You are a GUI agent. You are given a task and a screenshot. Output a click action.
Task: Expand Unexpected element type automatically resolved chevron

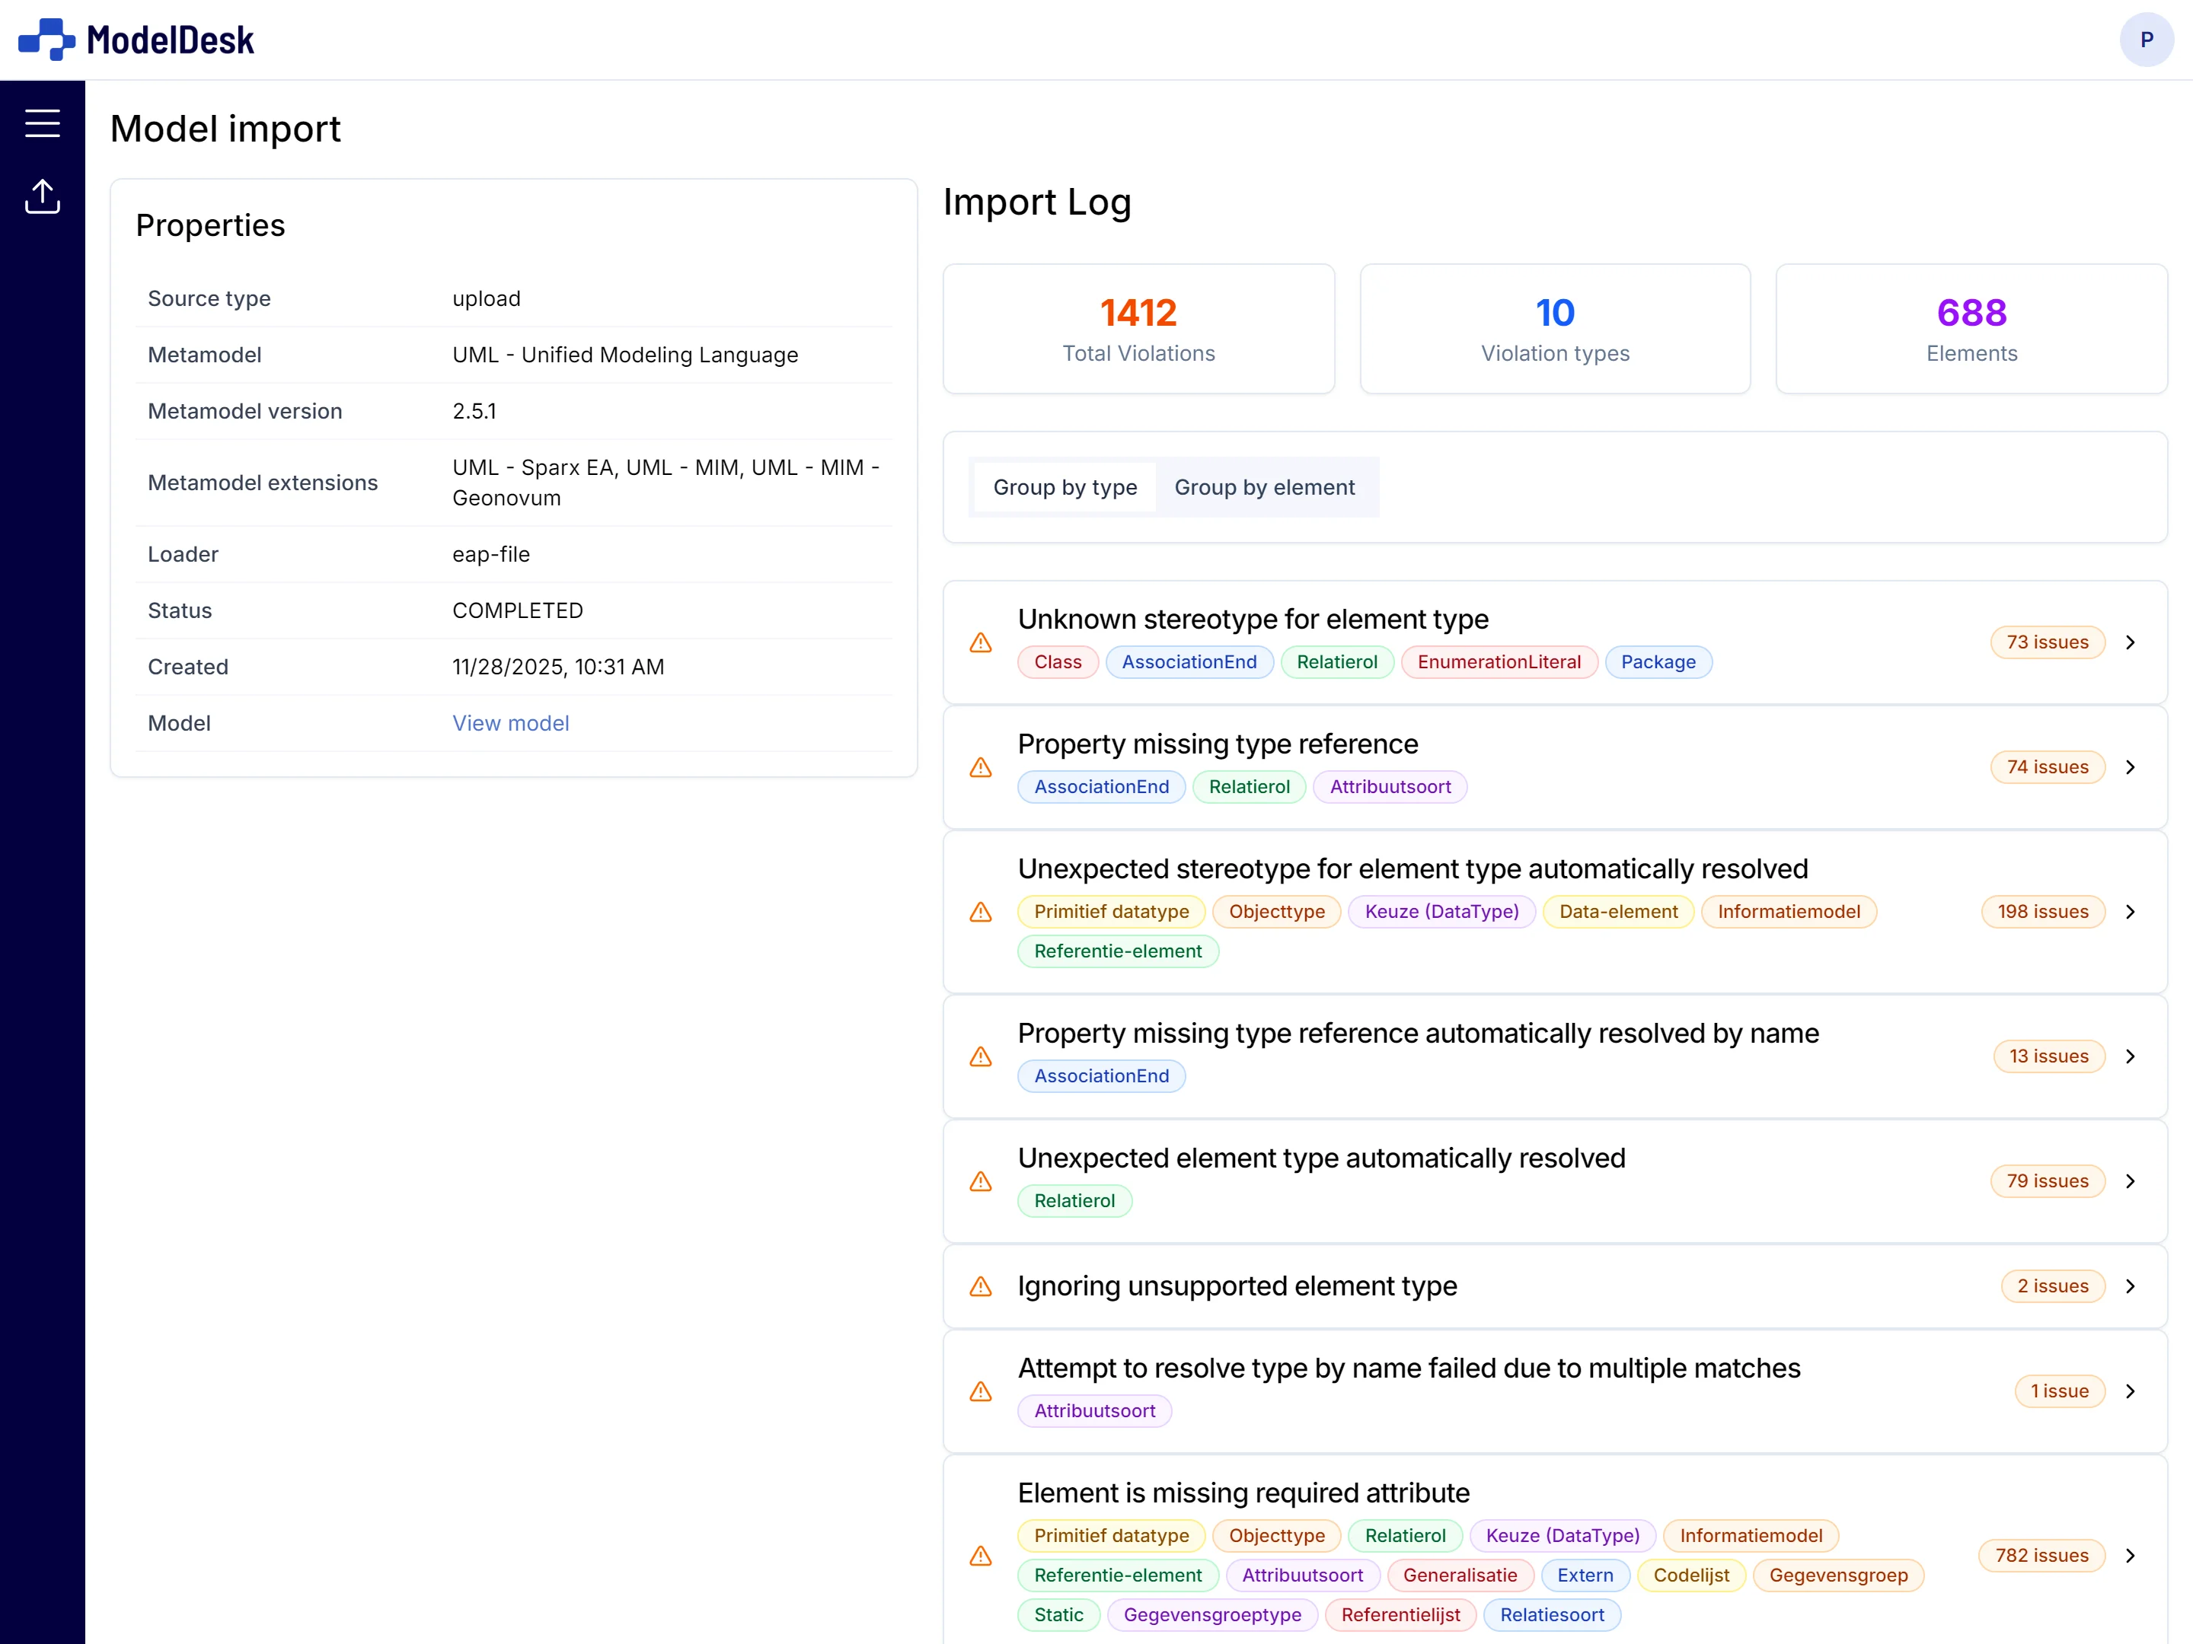[2131, 1181]
